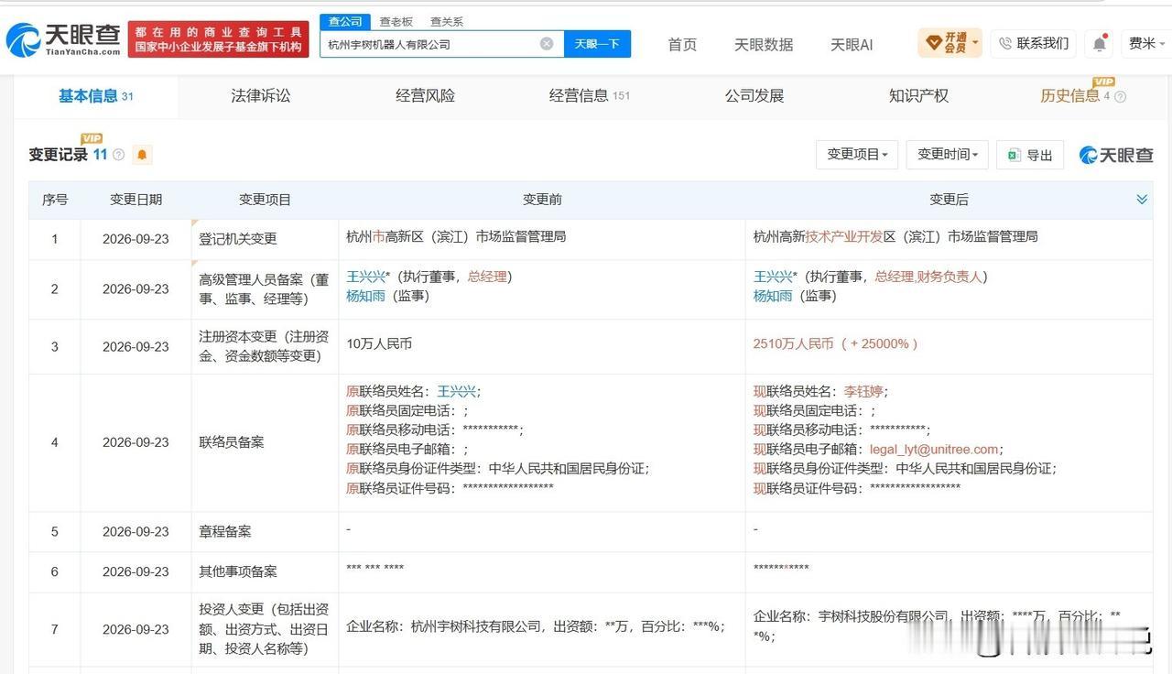The width and height of the screenshot is (1172, 674).
Task: Open 王兴兴 link in 变更后 column
Action: (x=775, y=277)
